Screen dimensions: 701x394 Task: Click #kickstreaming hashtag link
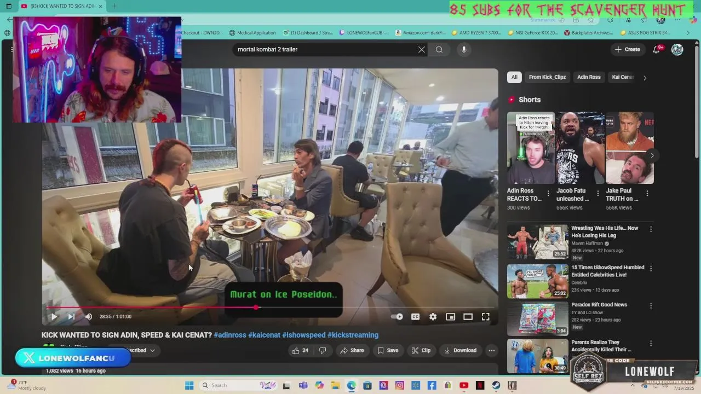(353, 335)
